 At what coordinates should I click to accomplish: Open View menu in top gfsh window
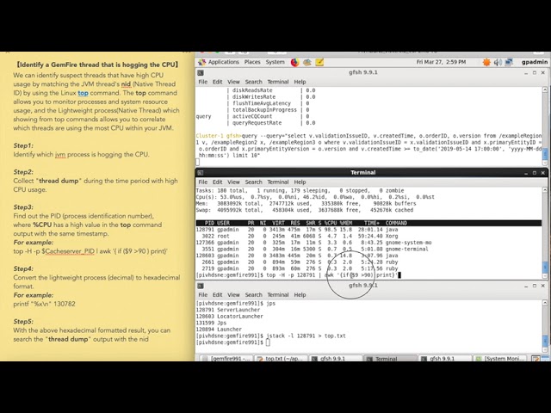tap(233, 82)
